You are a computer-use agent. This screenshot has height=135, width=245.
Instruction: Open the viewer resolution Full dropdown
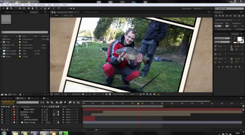pyautogui.click(x=98, y=94)
